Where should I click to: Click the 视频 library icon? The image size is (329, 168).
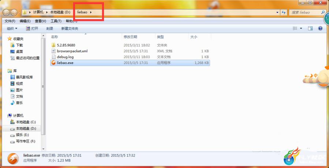click(12, 83)
